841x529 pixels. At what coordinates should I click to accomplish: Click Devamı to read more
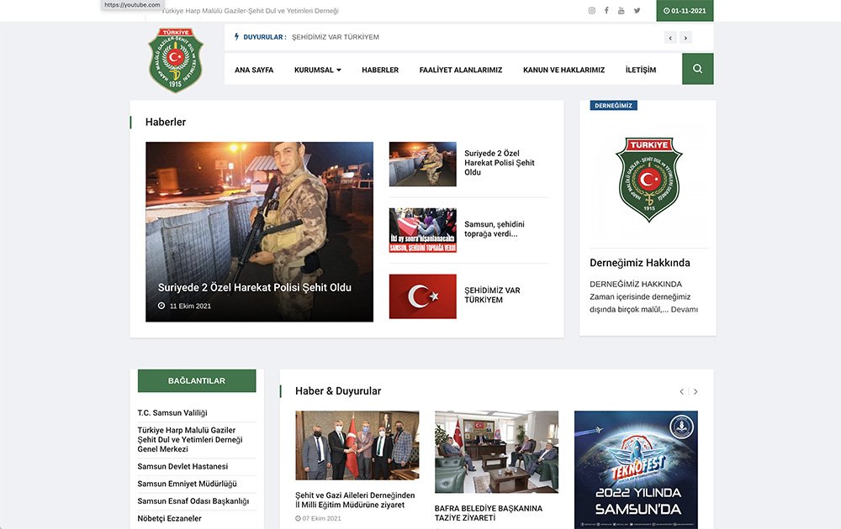pos(685,310)
